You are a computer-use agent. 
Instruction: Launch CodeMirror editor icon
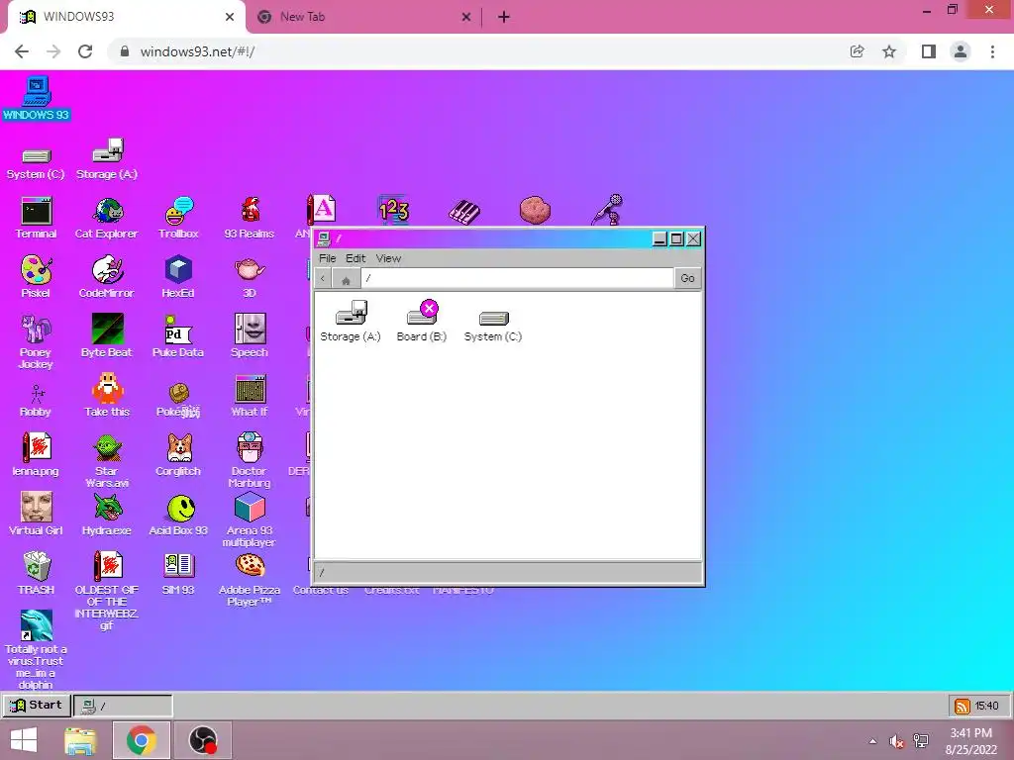(107, 277)
